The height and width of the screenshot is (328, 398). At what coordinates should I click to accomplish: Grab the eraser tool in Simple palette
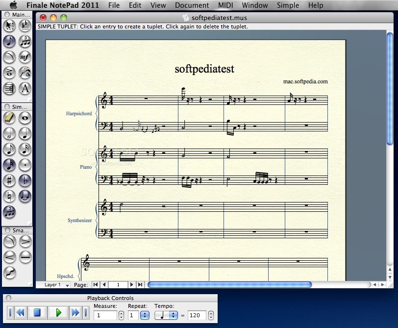tap(10, 118)
